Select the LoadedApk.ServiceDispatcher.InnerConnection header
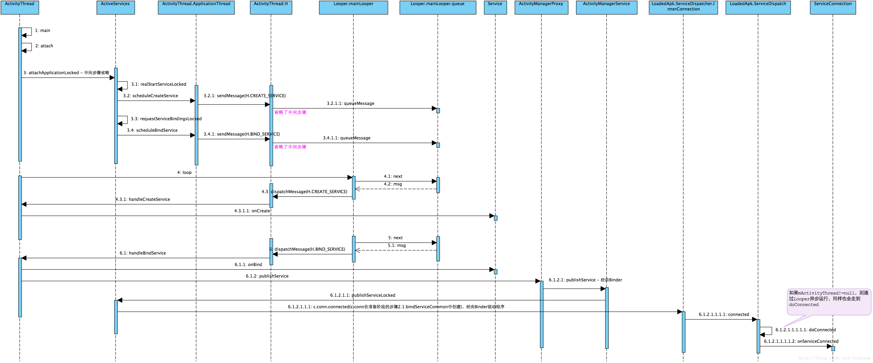Viewport: 873px width, 363px height. point(683,7)
